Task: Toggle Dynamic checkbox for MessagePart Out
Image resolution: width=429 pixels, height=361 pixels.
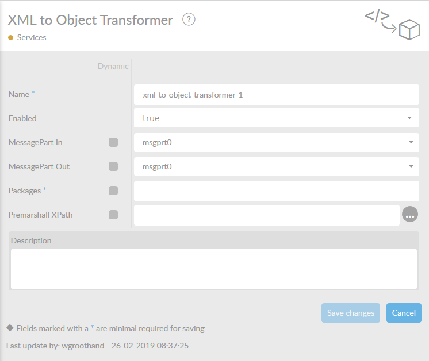Action: (x=113, y=166)
